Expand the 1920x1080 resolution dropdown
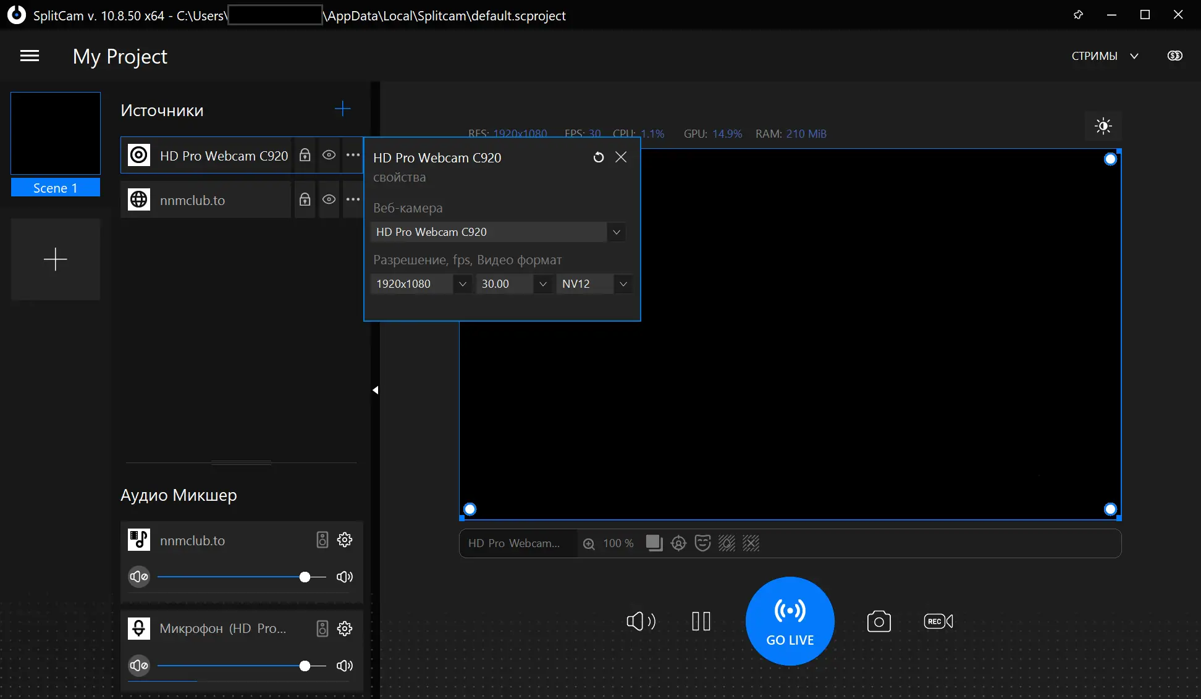Screen dimensions: 1201x699 (462, 284)
